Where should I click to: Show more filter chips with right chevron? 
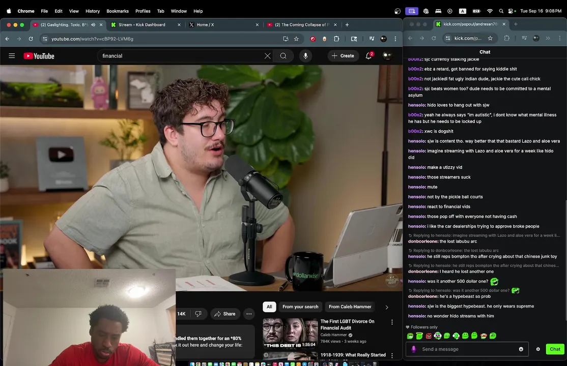point(386,307)
